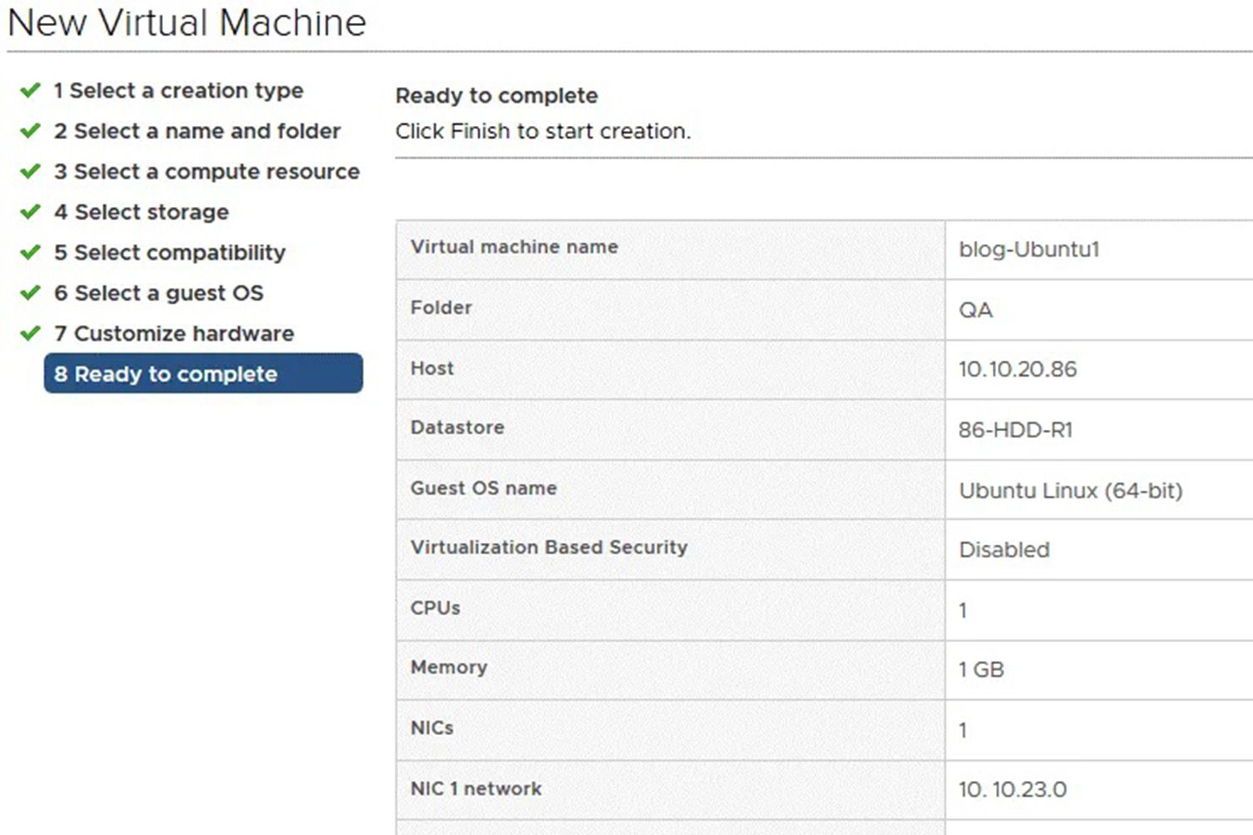
Task: Click the blog-Ubuntu1 virtual machine name value
Action: pos(1029,249)
